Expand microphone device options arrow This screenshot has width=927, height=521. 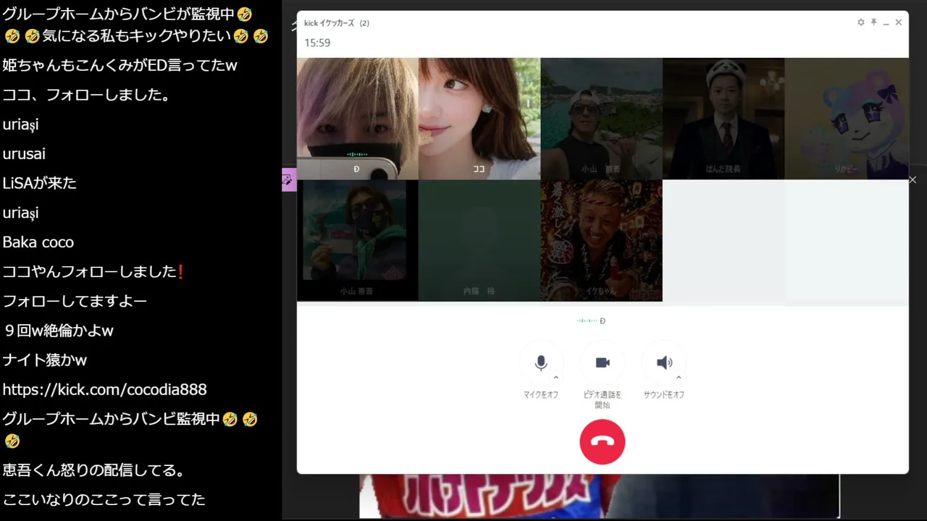(x=556, y=377)
